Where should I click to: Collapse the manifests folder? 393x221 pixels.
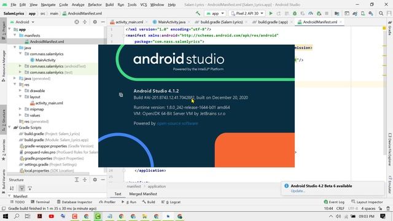click(15, 36)
